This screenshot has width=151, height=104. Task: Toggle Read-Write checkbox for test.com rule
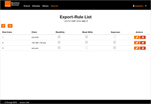point(87,47)
